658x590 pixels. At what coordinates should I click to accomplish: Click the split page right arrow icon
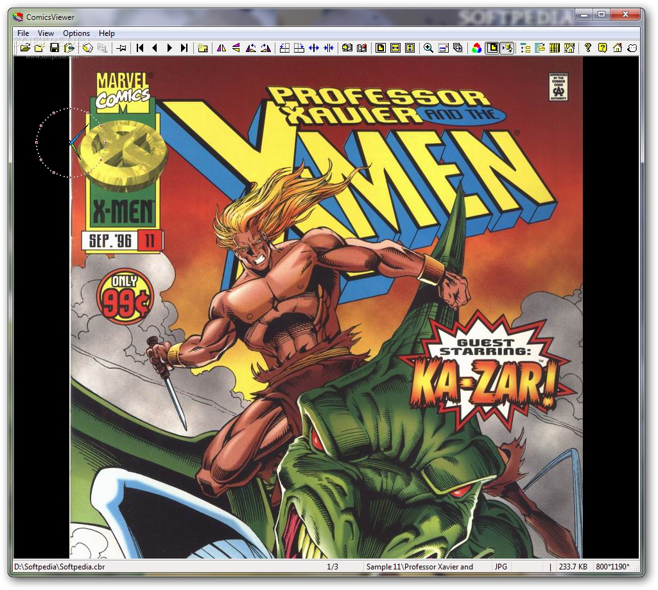(x=299, y=48)
